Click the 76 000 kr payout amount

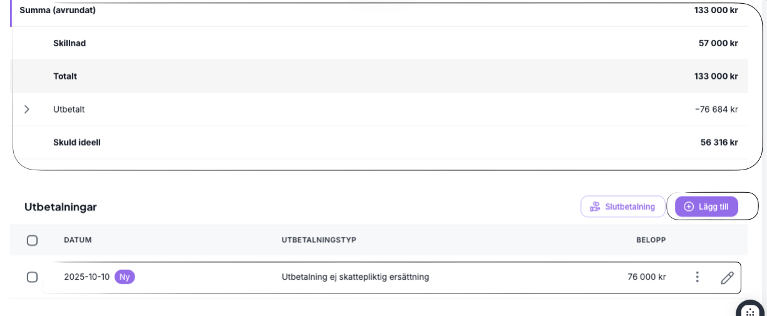(646, 277)
